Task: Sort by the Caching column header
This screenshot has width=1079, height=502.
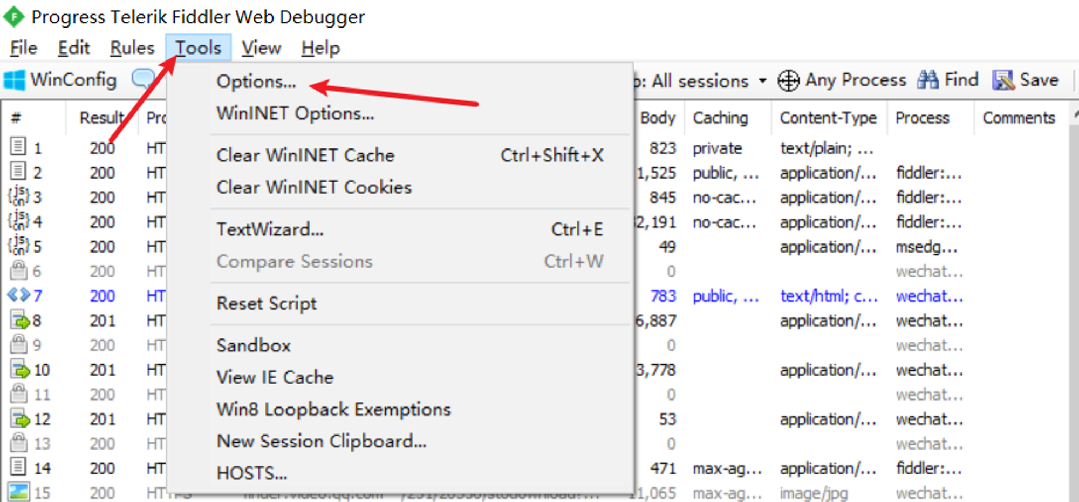Action: coord(720,118)
